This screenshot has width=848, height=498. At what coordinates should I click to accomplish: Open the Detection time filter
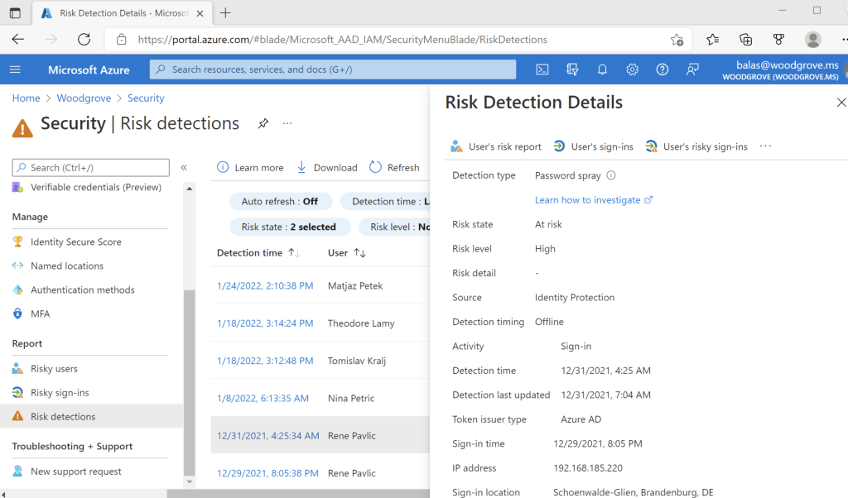point(385,202)
